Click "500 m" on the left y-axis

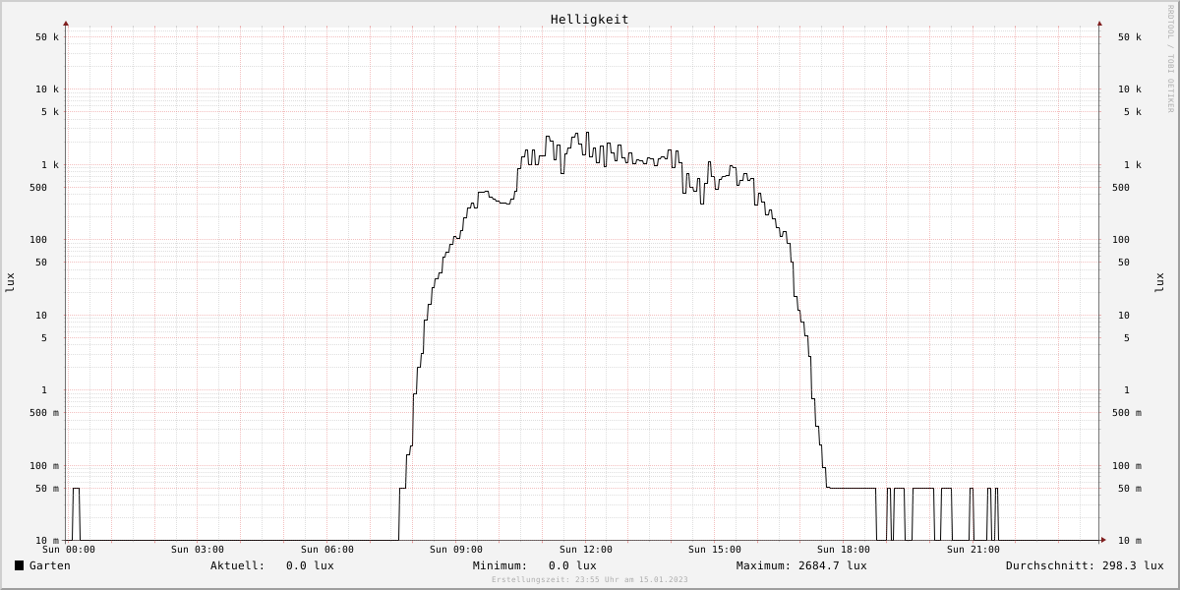[x=44, y=413]
